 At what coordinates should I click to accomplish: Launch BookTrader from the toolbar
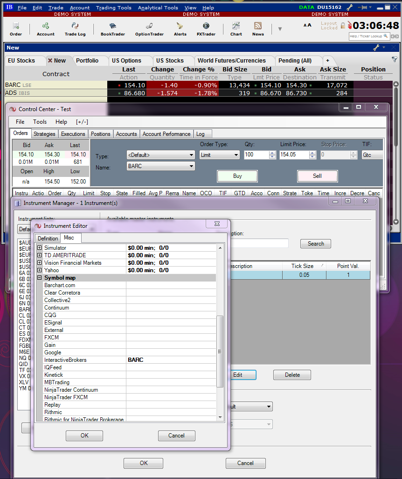click(x=113, y=29)
